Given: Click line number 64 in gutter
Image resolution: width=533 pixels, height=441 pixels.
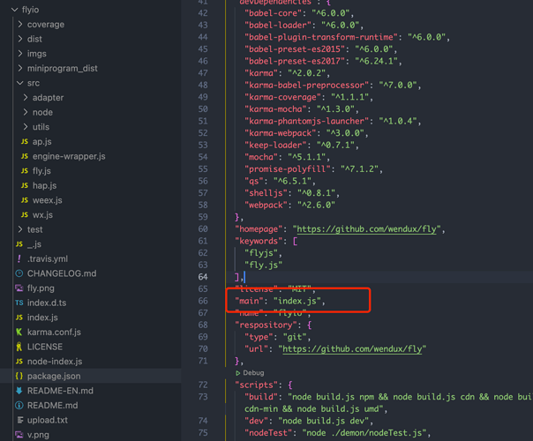Looking at the screenshot, I should point(203,277).
